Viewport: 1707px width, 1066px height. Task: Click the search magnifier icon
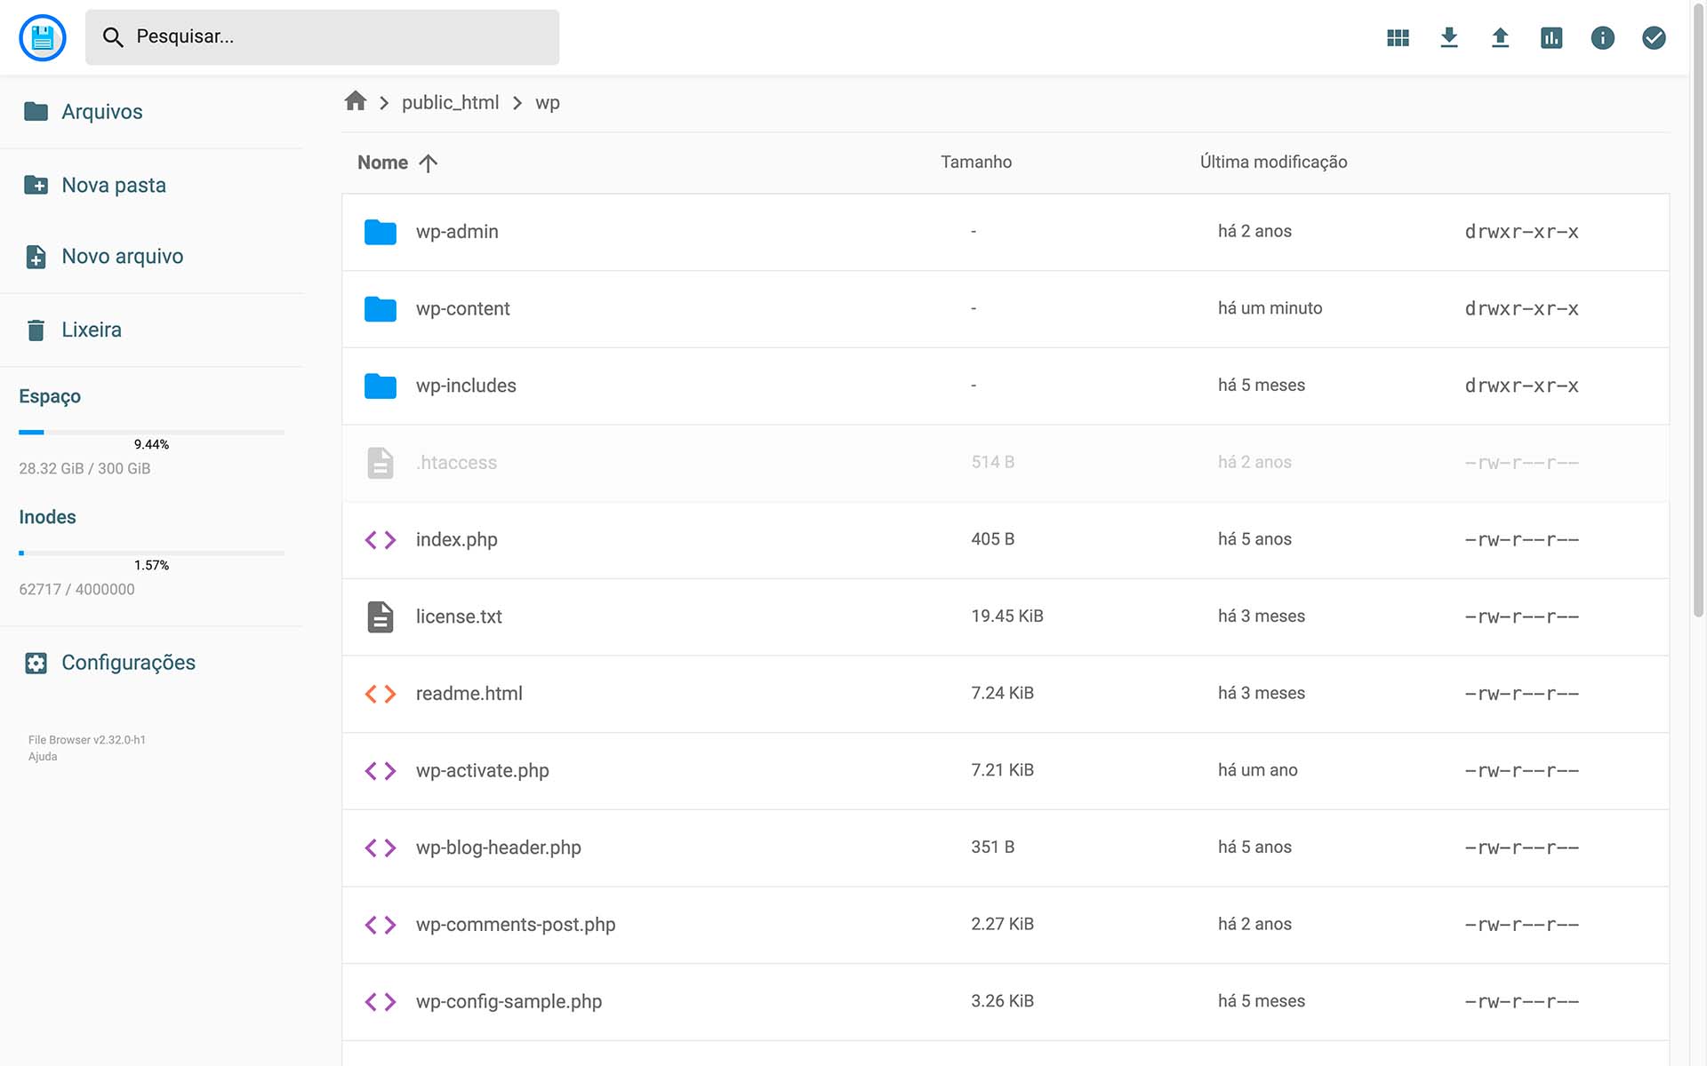click(113, 37)
